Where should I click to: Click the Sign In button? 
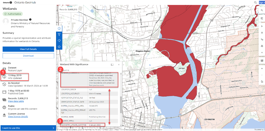[262, 2]
